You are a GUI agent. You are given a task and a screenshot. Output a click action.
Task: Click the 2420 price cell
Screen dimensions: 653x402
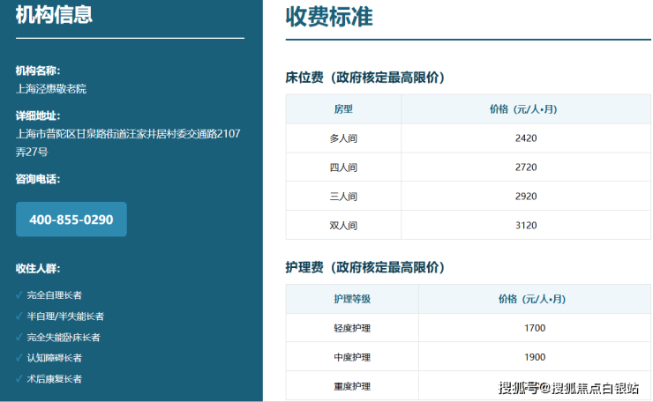click(x=526, y=138)
